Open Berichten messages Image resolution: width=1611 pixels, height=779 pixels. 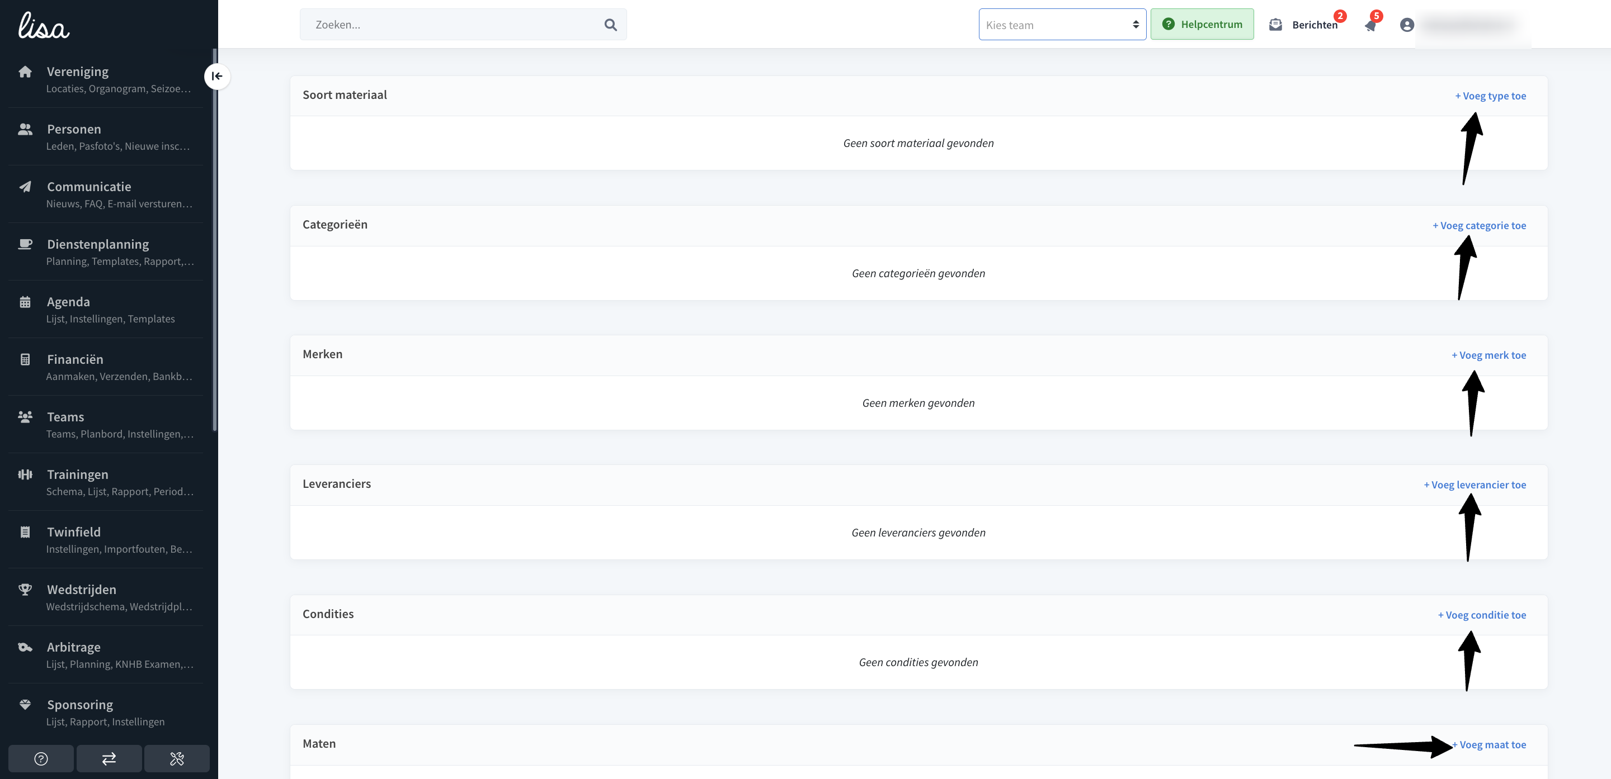pos(1315,25)
